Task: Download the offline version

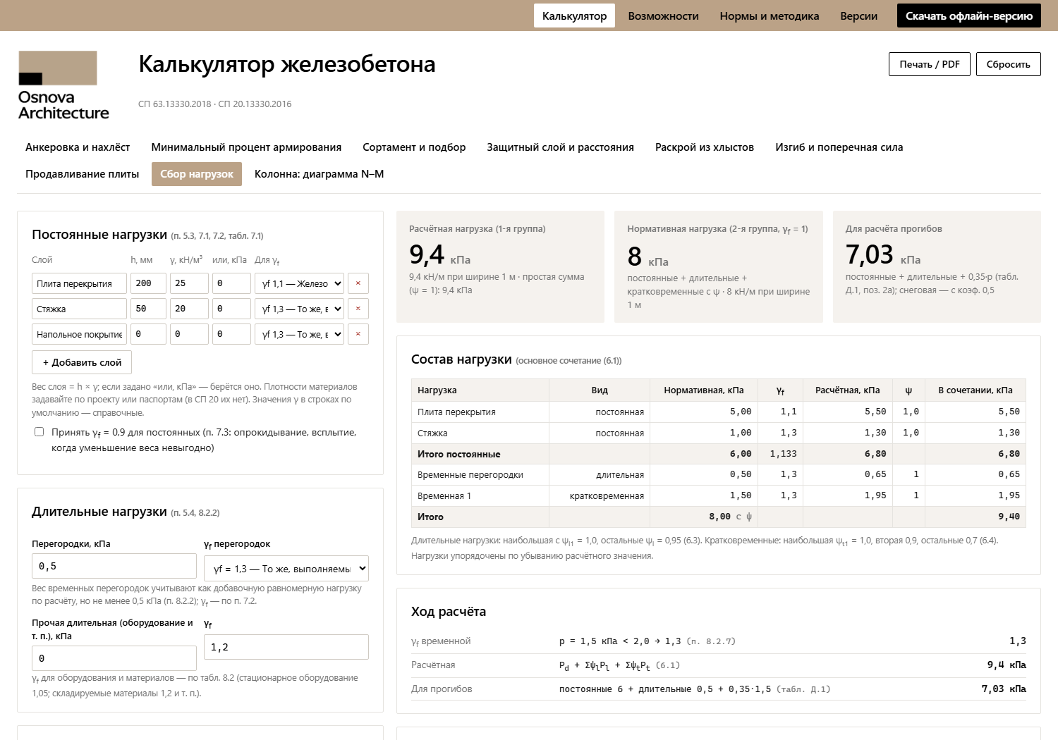Action: click(969, 16)
